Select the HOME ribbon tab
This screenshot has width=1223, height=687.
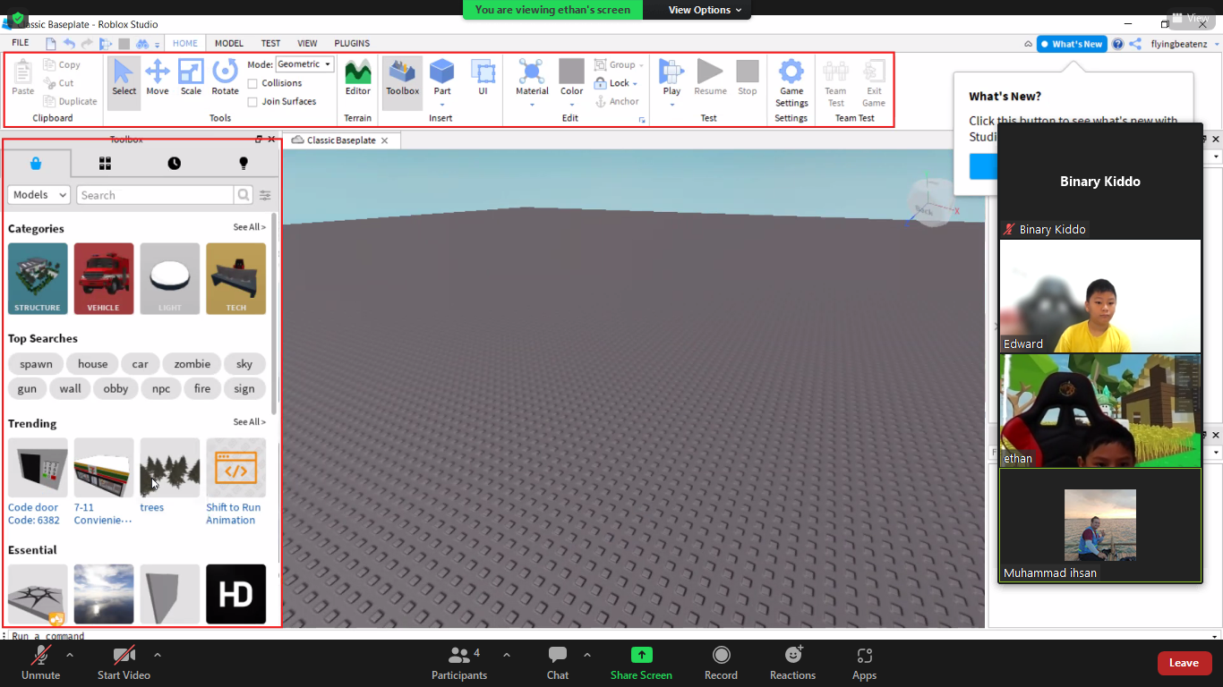click(185, 43)
